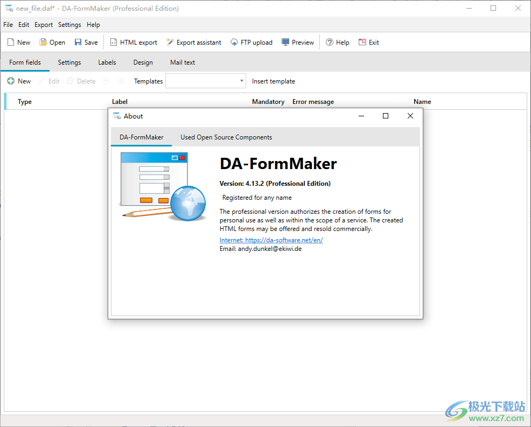Switch to the Design tab
531x427 pixels.
pos(143,62)
